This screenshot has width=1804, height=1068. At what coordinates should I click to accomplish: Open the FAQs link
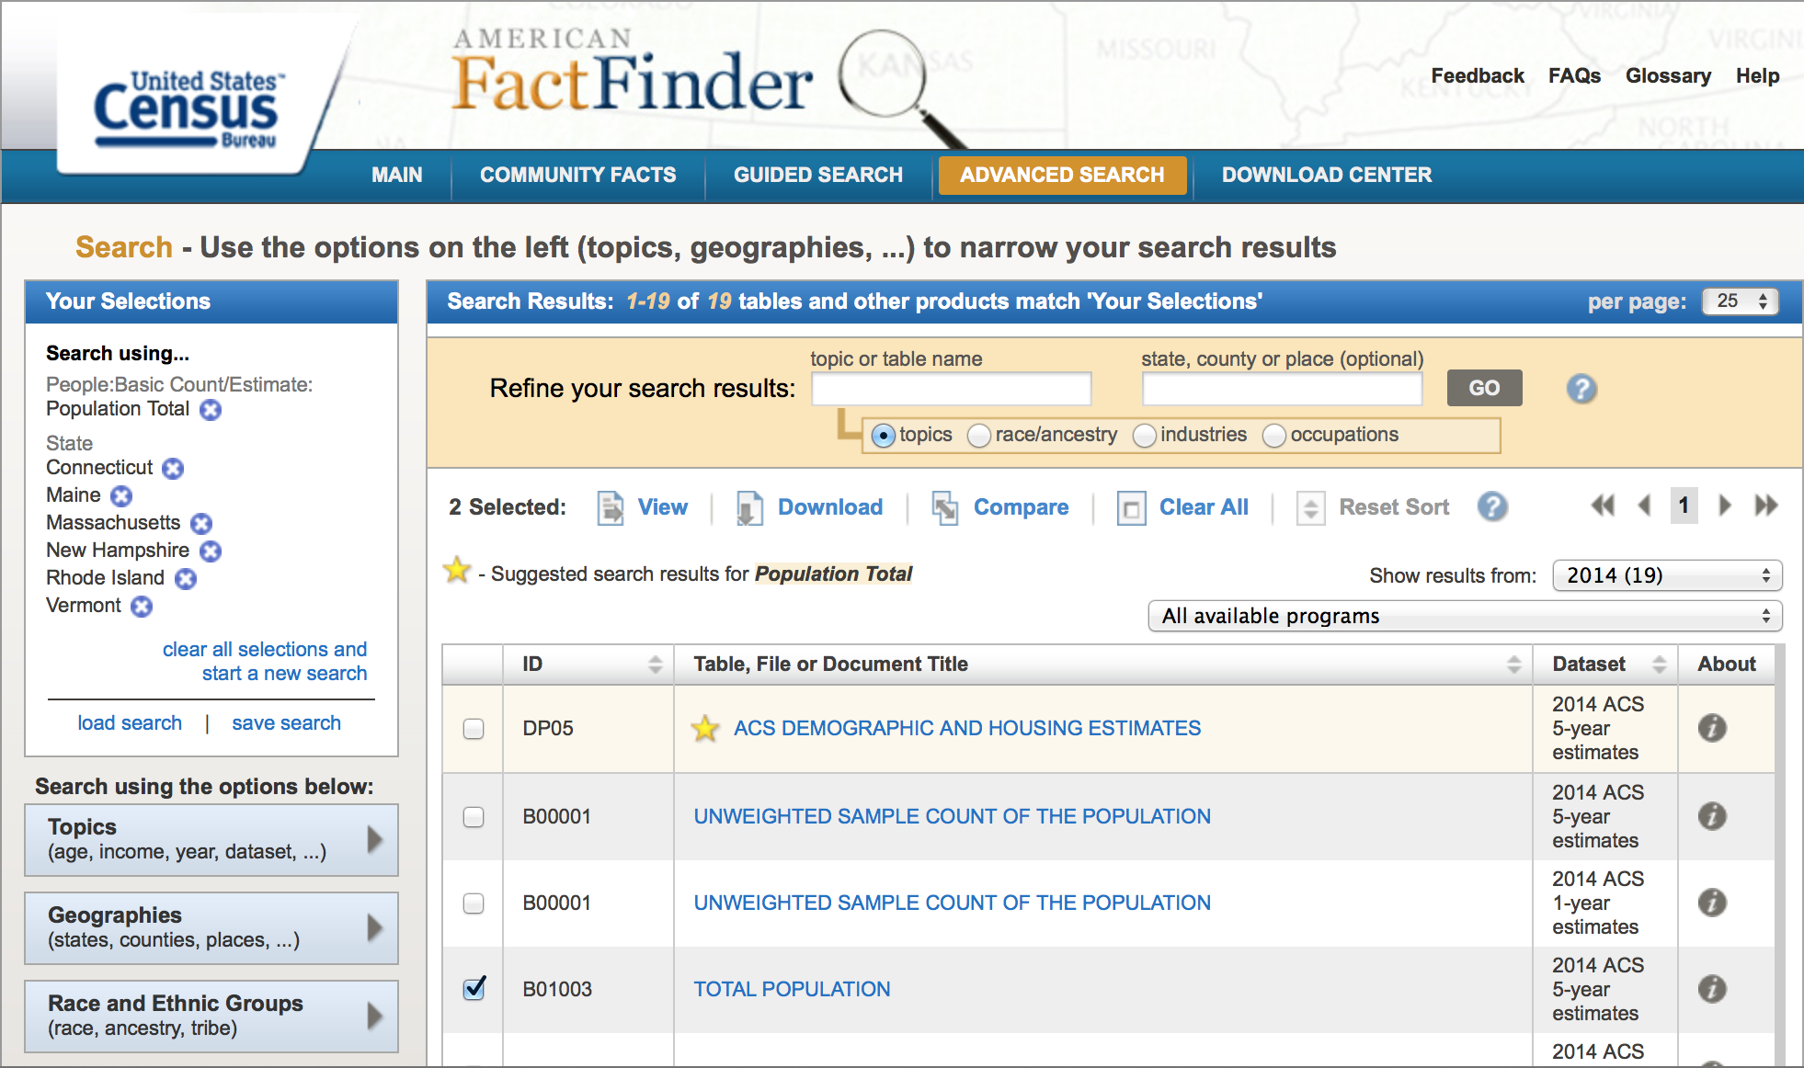(1574, 76)
